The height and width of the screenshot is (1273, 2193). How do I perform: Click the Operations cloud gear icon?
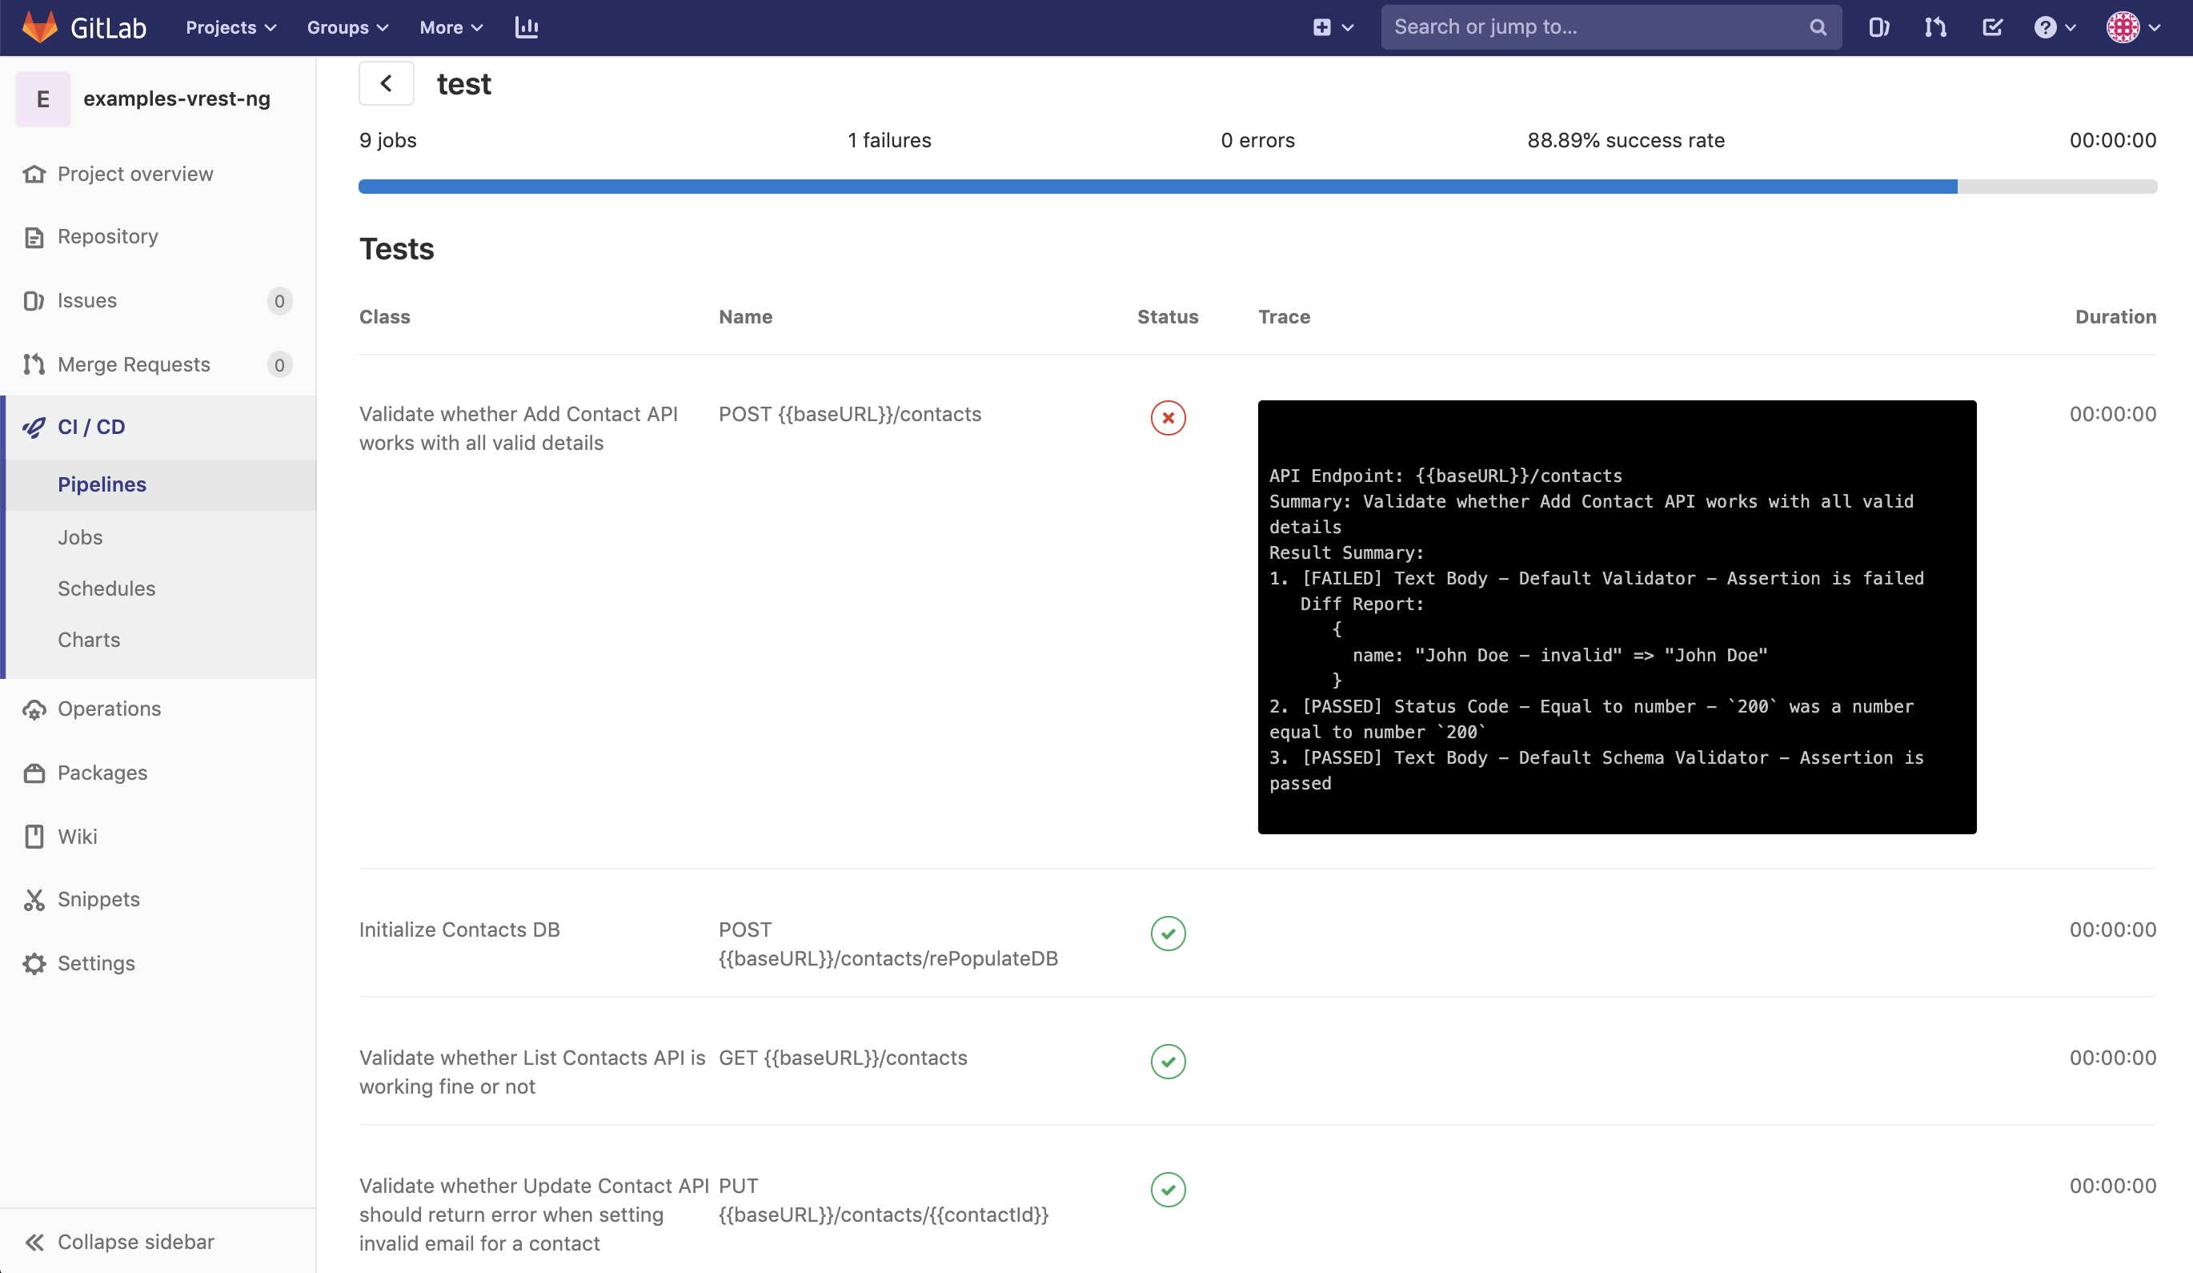coord(34,709)
